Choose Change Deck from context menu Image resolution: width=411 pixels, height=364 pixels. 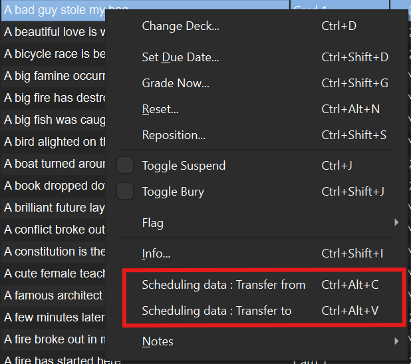(180, 27)
